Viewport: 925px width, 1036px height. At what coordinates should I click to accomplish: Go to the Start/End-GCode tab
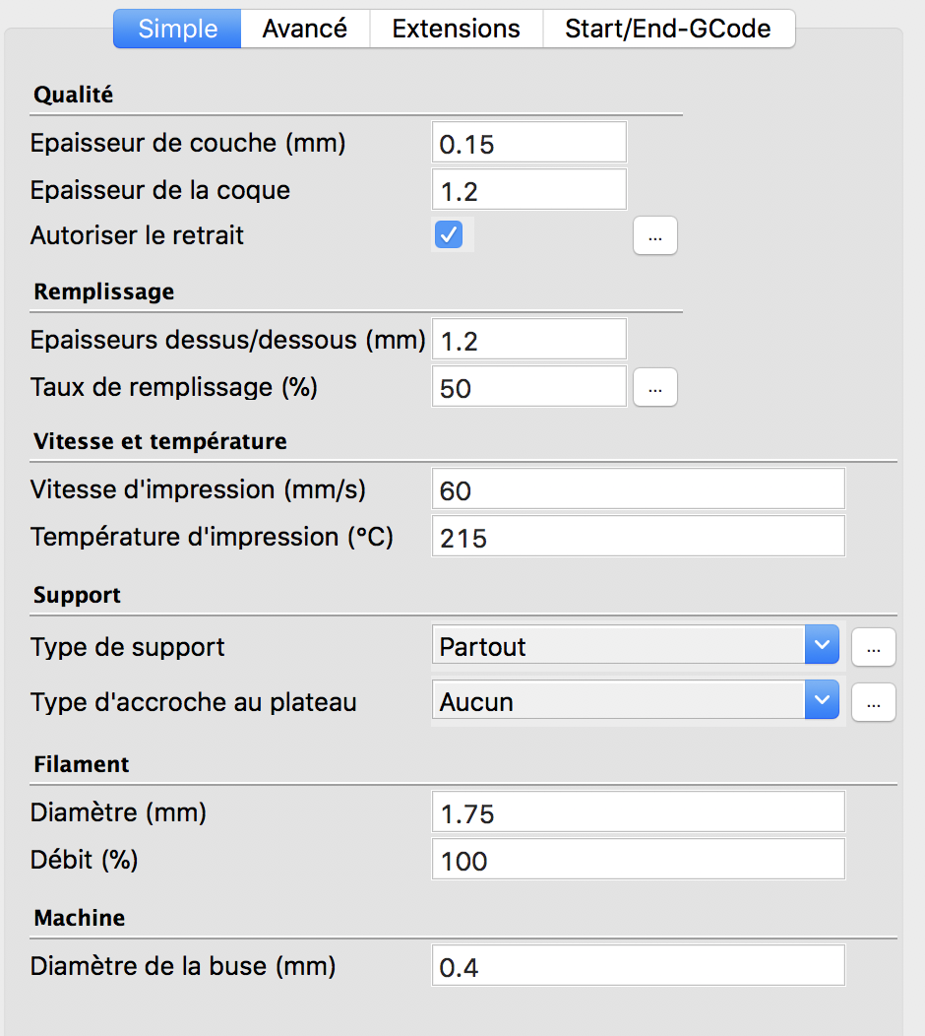[x=668, y=29]
